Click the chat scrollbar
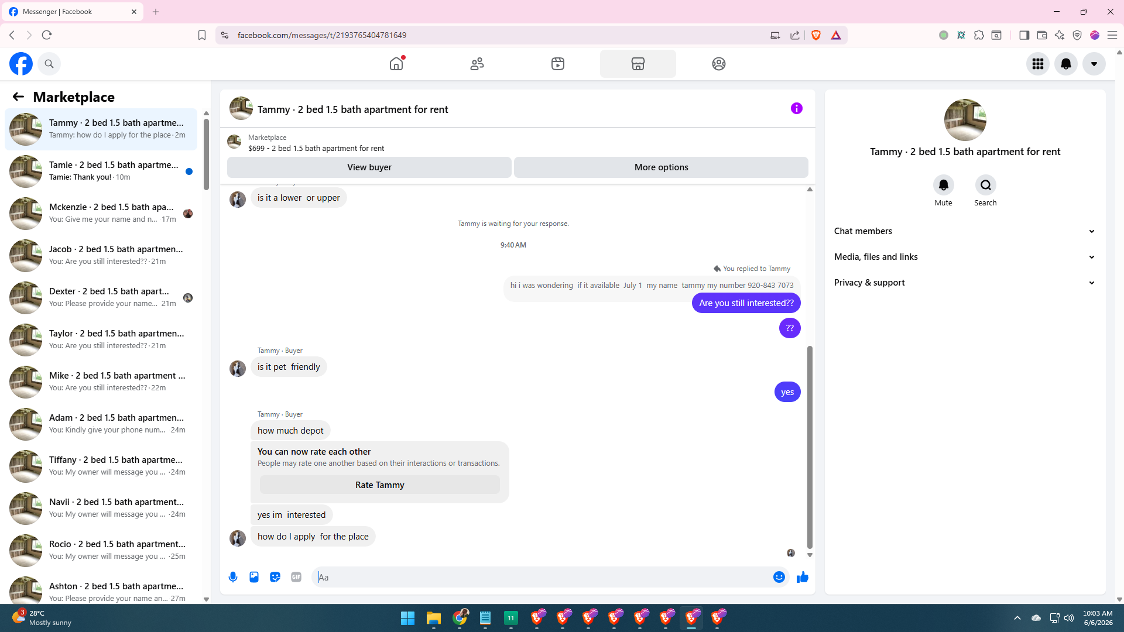The height and width of the screenshot is (632, 1124). (810, 447)
